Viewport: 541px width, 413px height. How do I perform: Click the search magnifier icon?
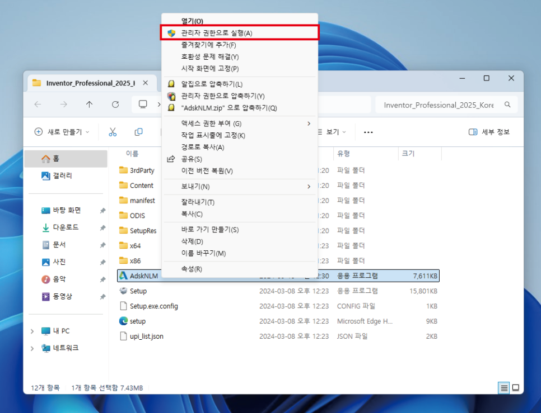tap(507, 105)
